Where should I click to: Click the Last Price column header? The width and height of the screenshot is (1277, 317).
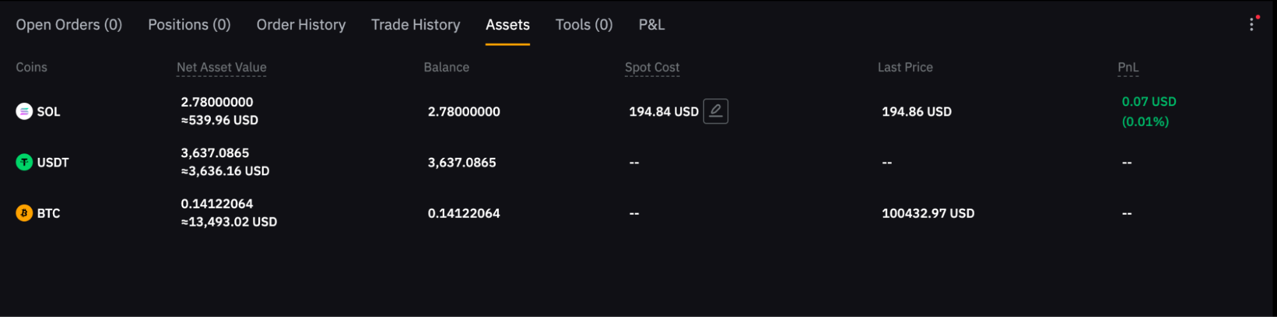(x=905, y=67)
